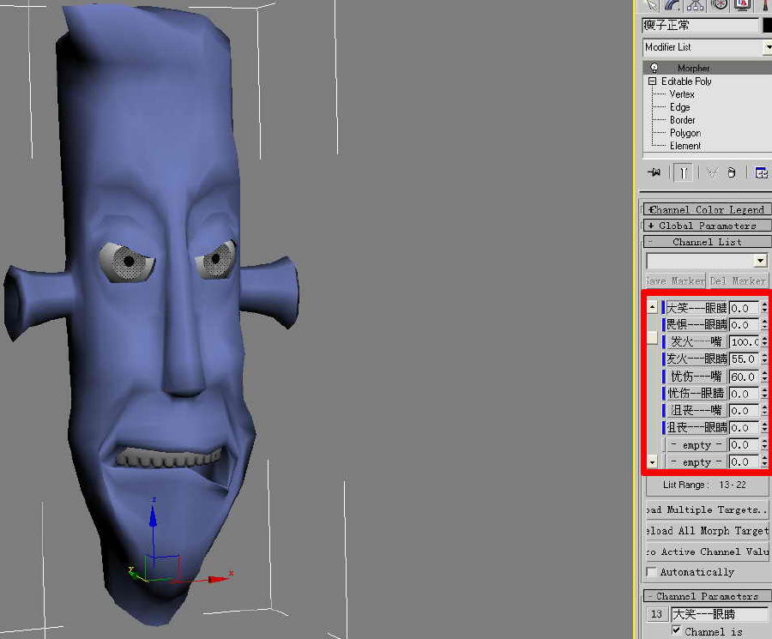
Task: Click the channel name field 大笑---眼睛
Action: 719,614
